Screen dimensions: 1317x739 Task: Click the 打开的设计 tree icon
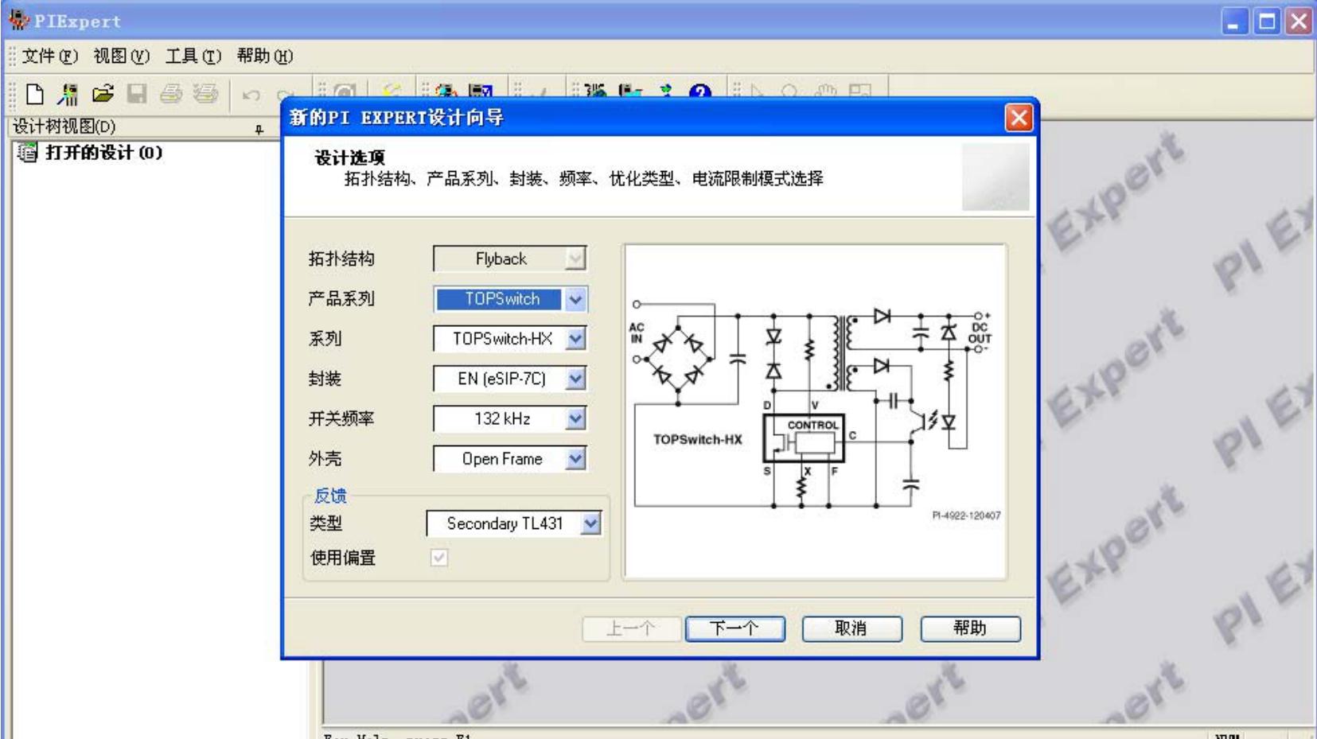[x=27, y=152]
